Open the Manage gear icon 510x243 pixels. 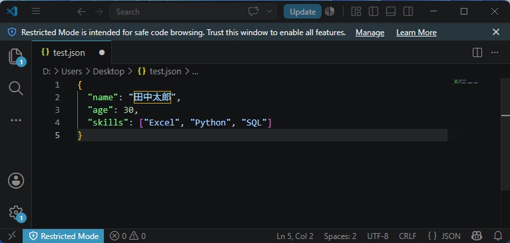click(x=15, y=212)
